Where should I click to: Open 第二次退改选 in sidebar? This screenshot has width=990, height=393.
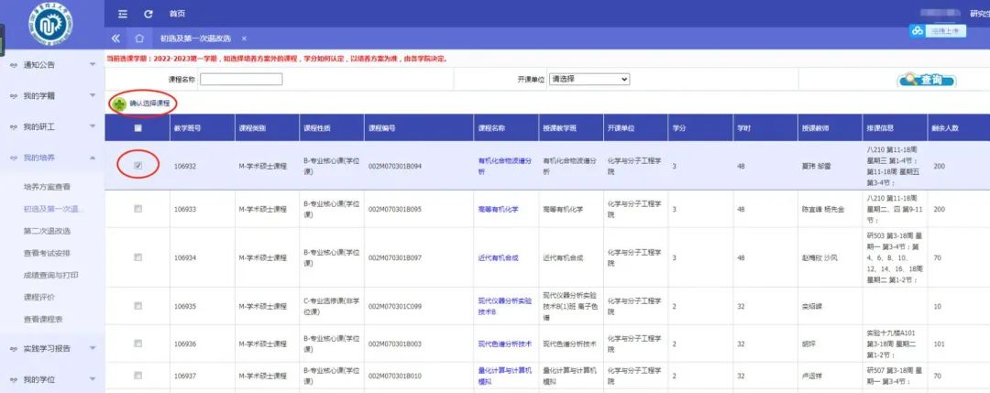pos(47,231)
